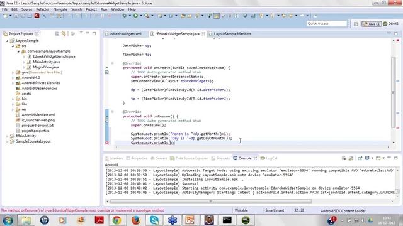This screenshot has height=226, width=403.
Task: Toggle Link with Editor in Project Explorer
Action: coord(64,33)
